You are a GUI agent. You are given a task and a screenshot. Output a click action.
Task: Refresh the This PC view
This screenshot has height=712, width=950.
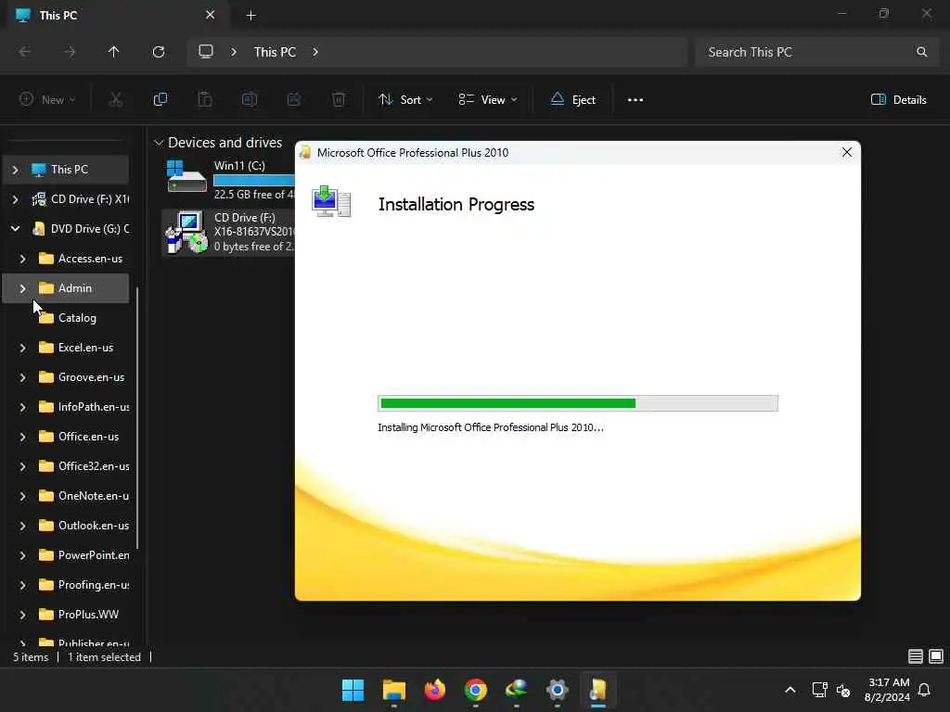(x=158, y=52)
